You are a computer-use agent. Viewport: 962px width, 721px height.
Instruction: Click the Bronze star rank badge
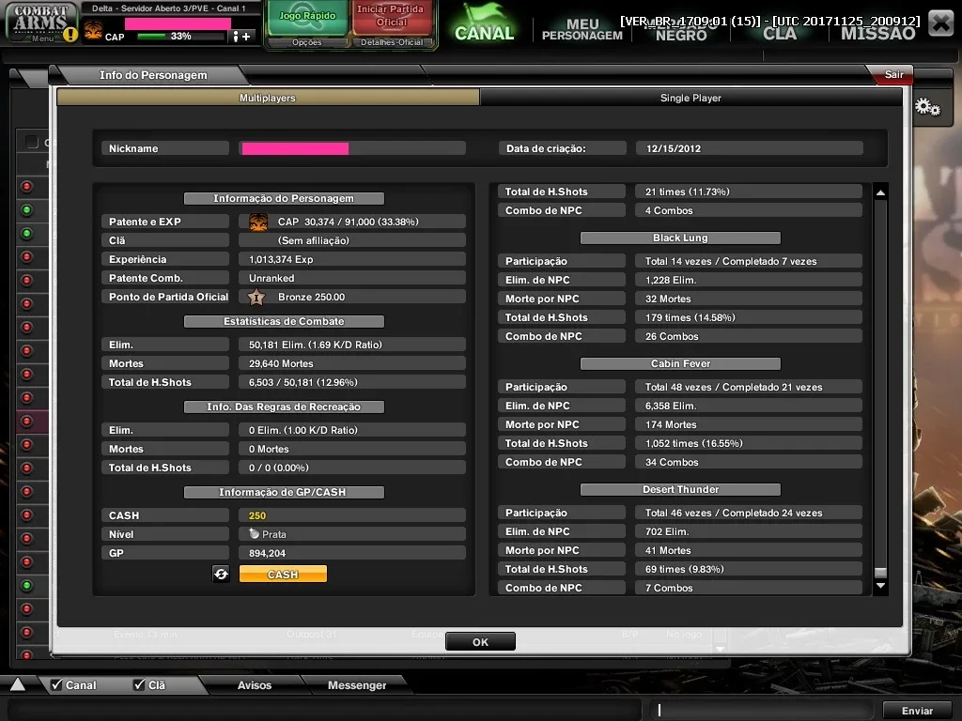(x=256, y=298)
